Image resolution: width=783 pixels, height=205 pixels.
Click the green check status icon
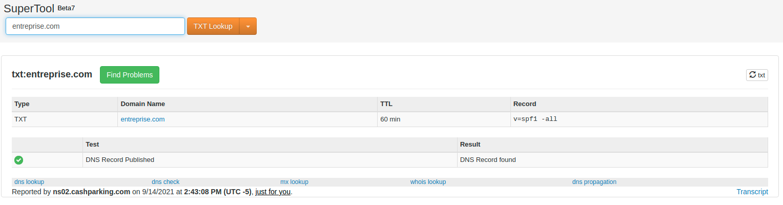(x=18, y=160)
